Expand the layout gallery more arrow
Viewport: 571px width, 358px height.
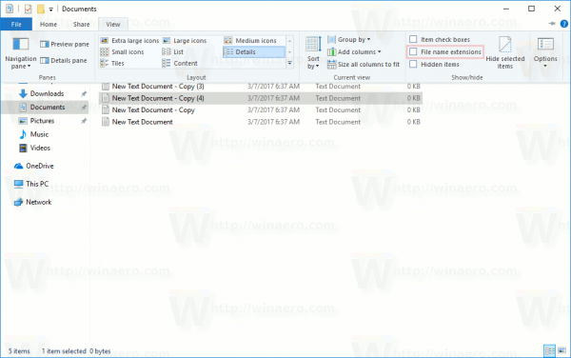(290, 64)
